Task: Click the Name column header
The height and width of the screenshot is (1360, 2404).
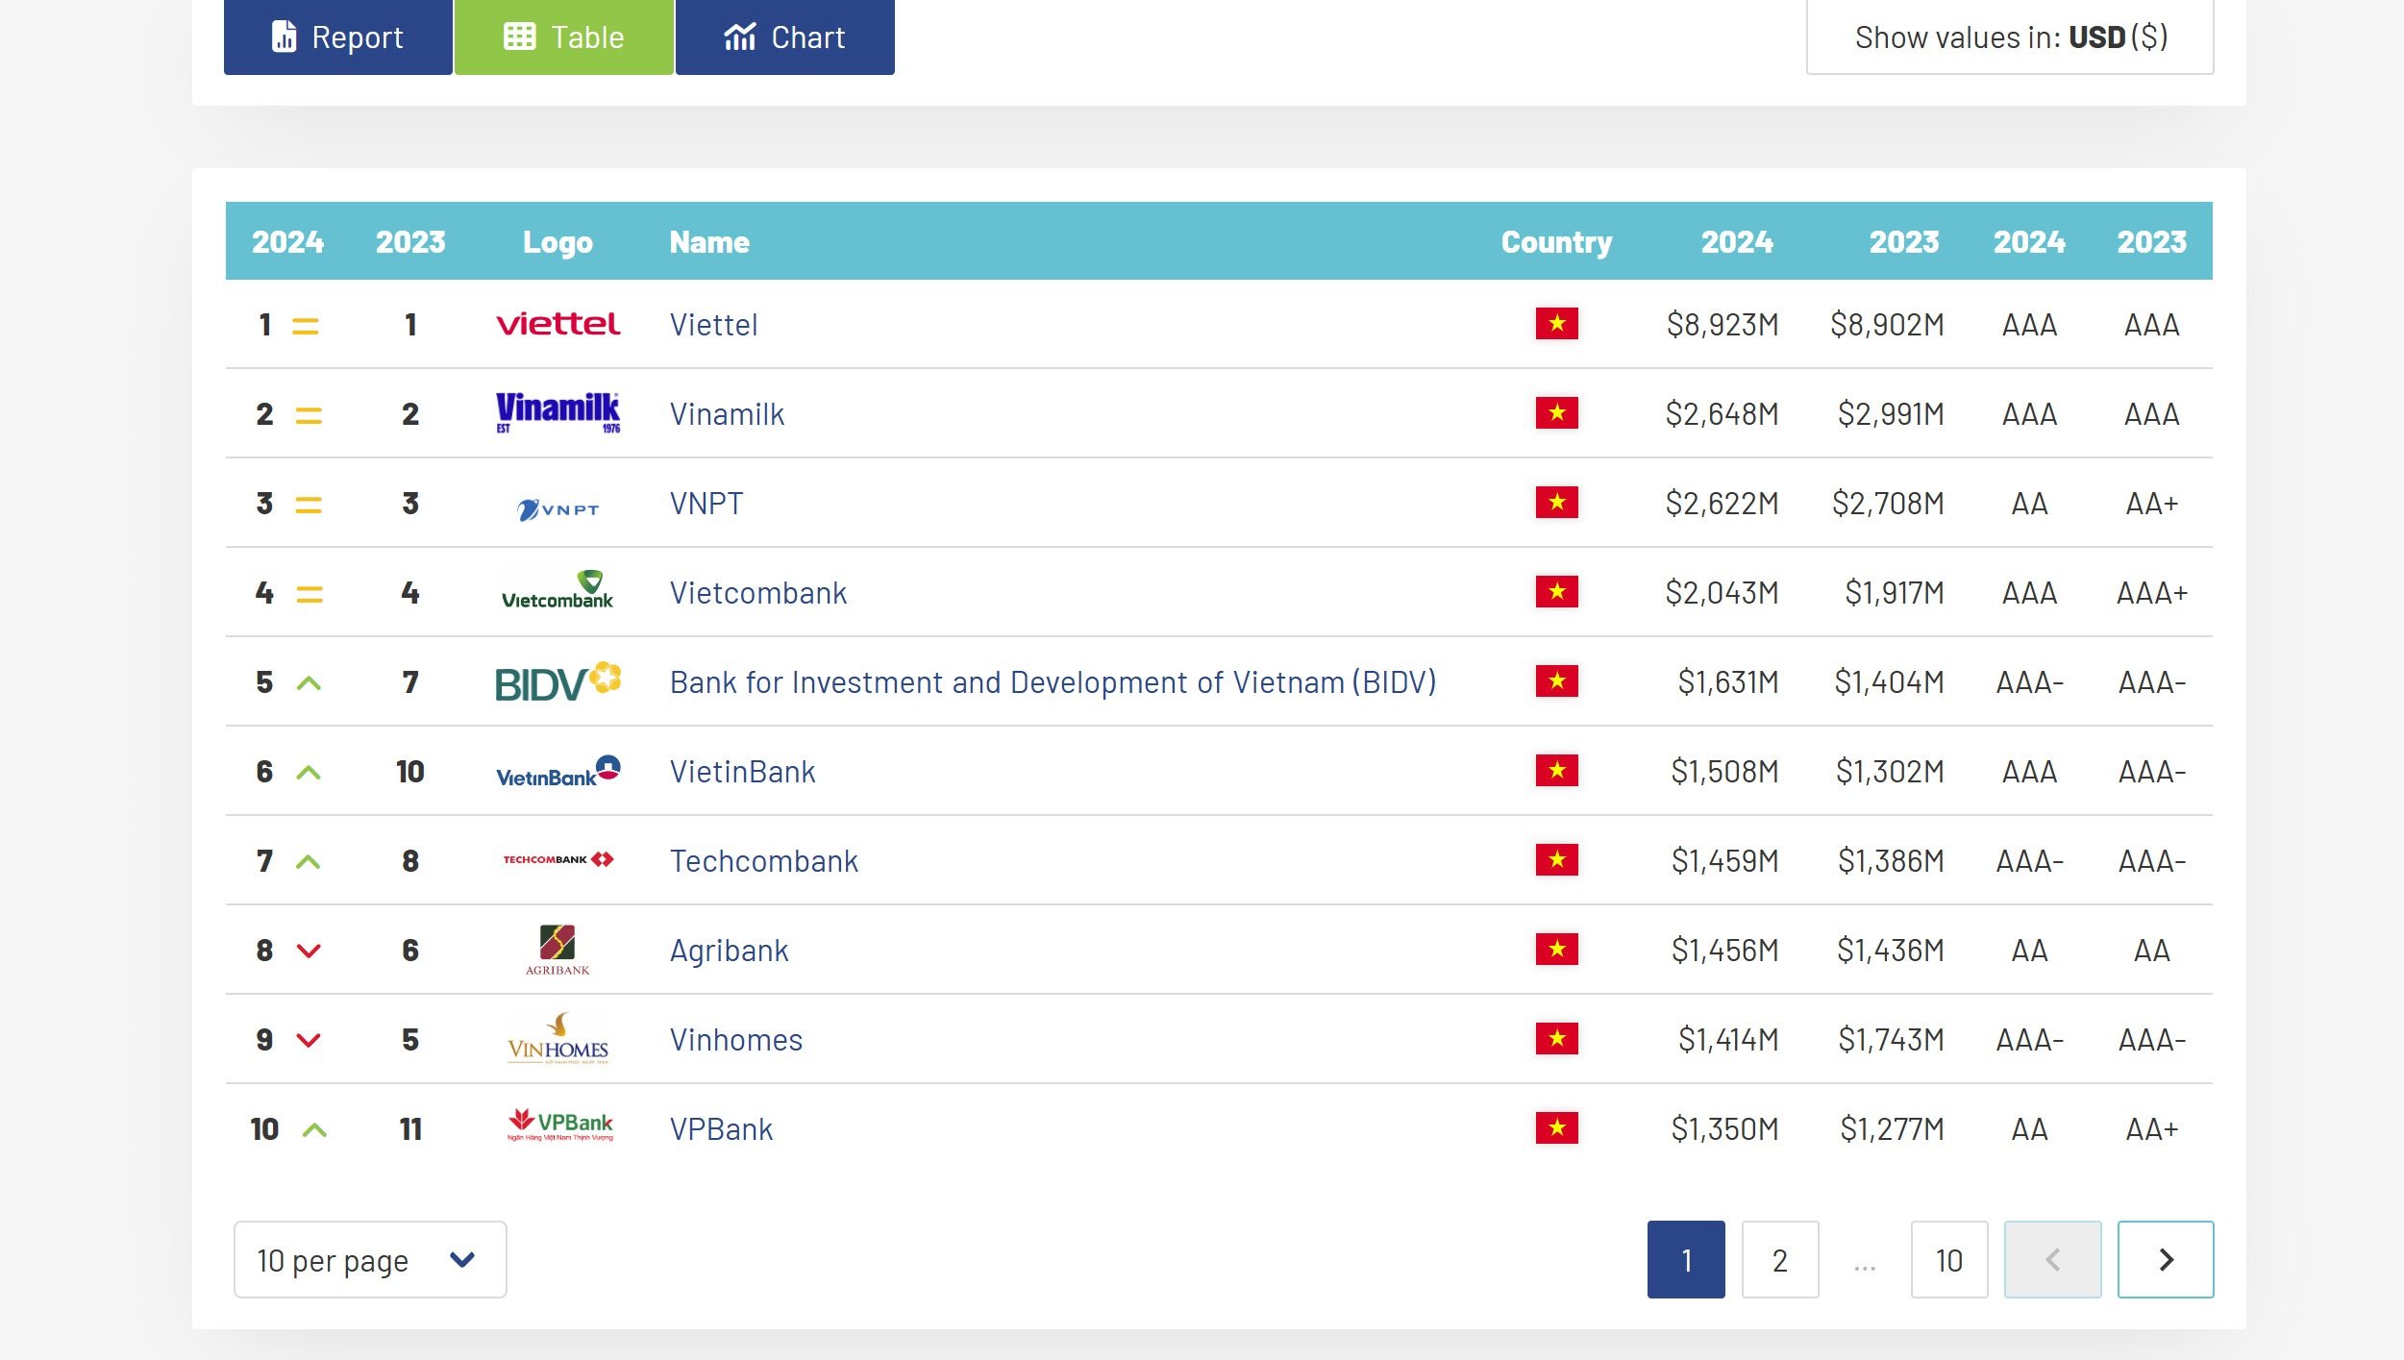Action: (x=709, y=242)
